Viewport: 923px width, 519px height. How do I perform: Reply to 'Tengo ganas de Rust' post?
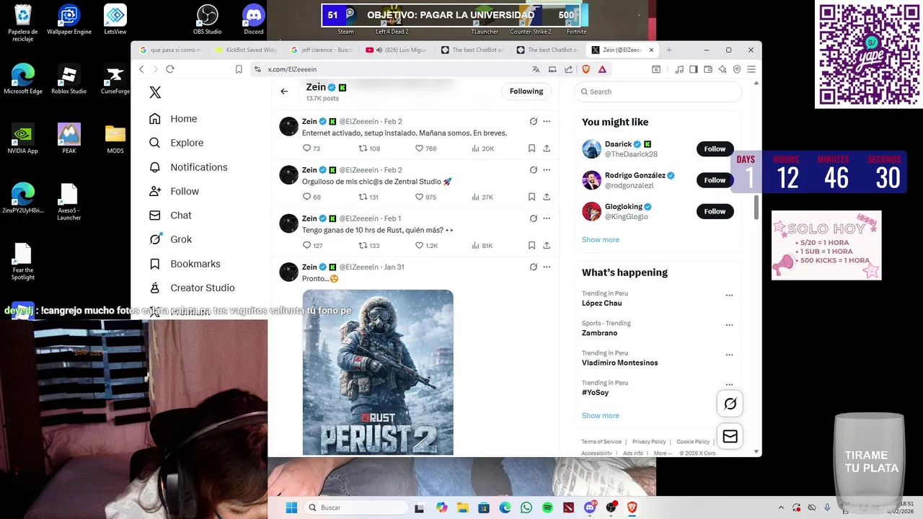tap(312, 246)
